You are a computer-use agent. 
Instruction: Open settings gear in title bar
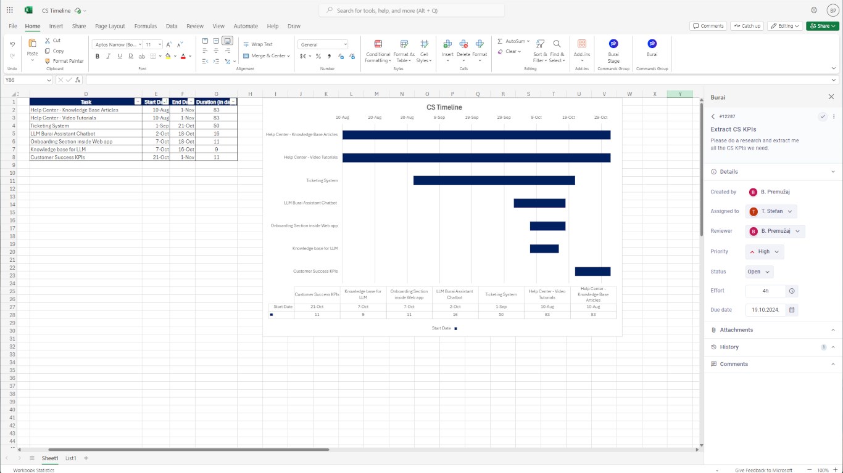(814, 10)
